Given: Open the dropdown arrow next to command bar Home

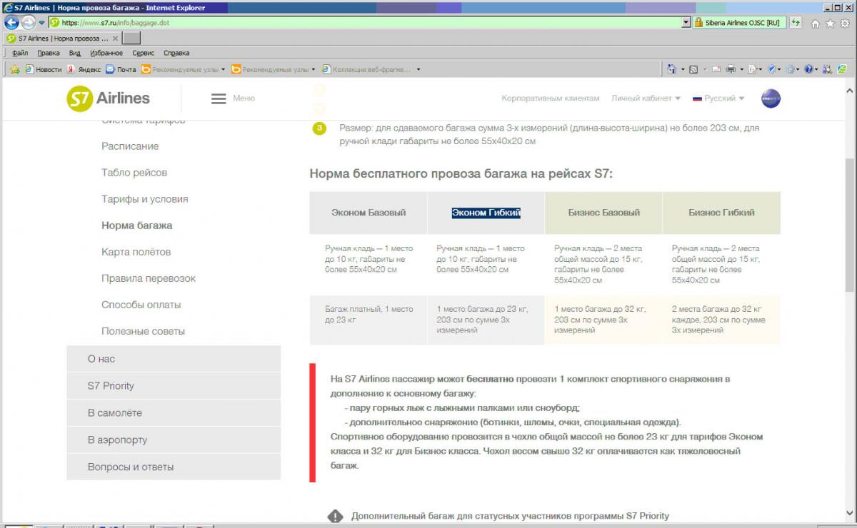Looking at the screenshot, I should tap(681, 70).
